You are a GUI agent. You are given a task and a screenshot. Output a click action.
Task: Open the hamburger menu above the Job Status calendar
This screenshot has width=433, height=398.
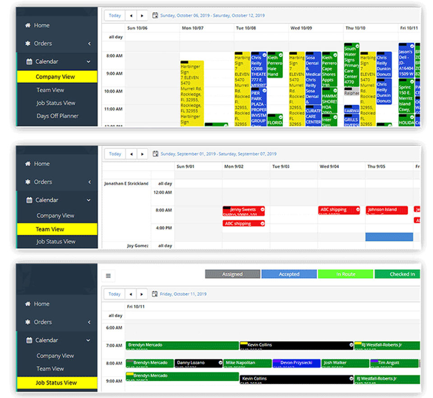(108, 276)
